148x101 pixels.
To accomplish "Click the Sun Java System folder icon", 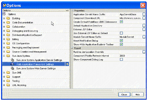I will [x=8, y=56].
